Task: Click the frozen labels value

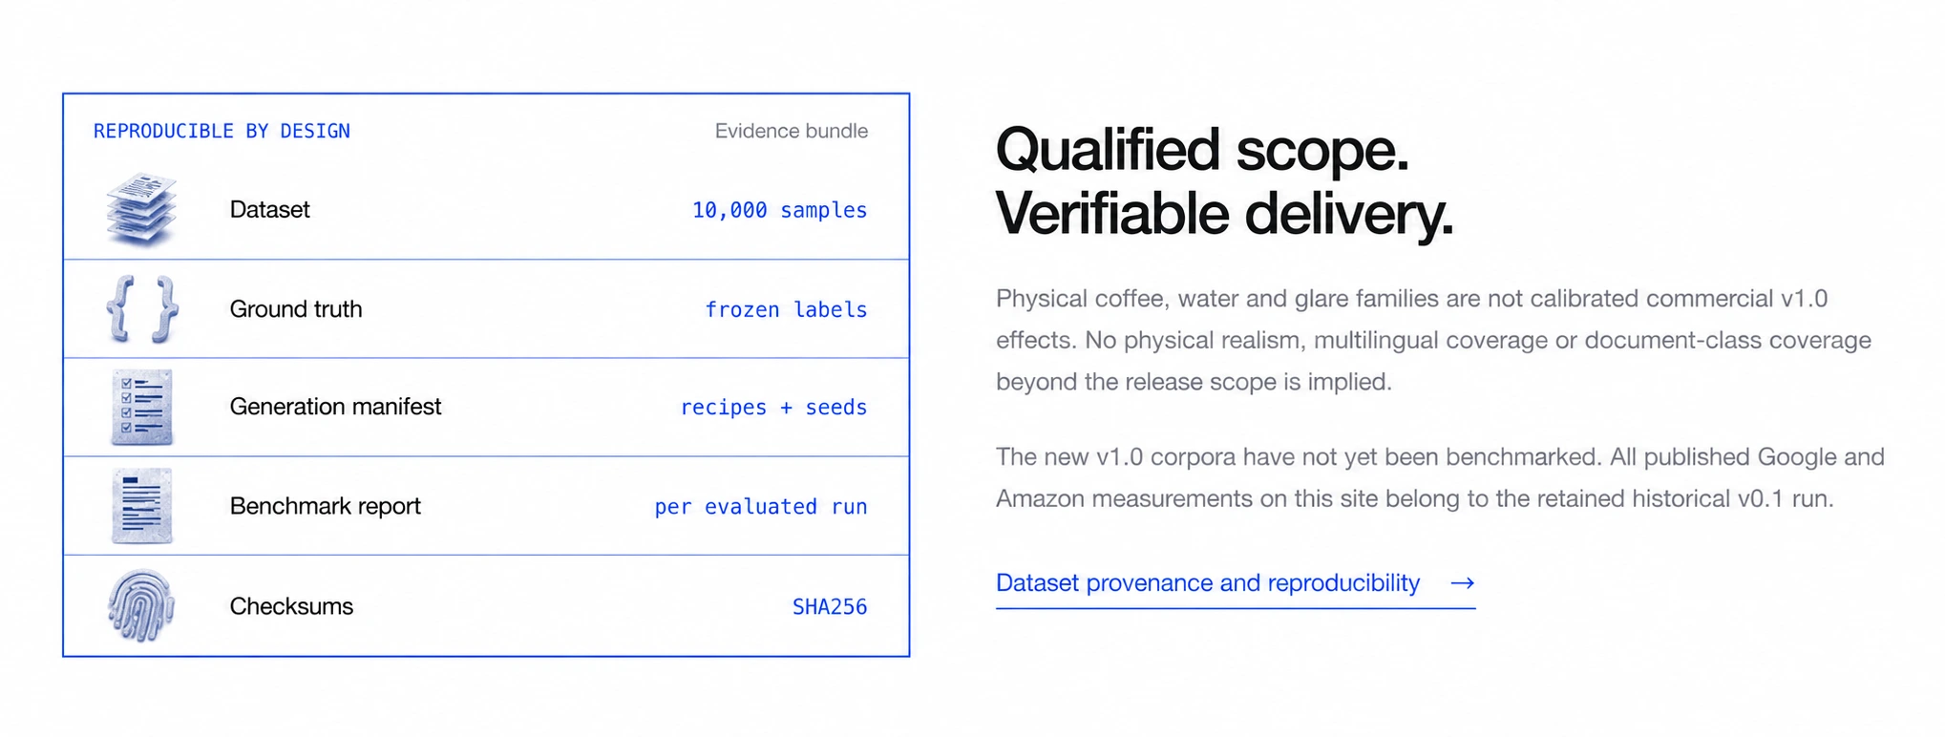Action: click(x=786, y=309)
